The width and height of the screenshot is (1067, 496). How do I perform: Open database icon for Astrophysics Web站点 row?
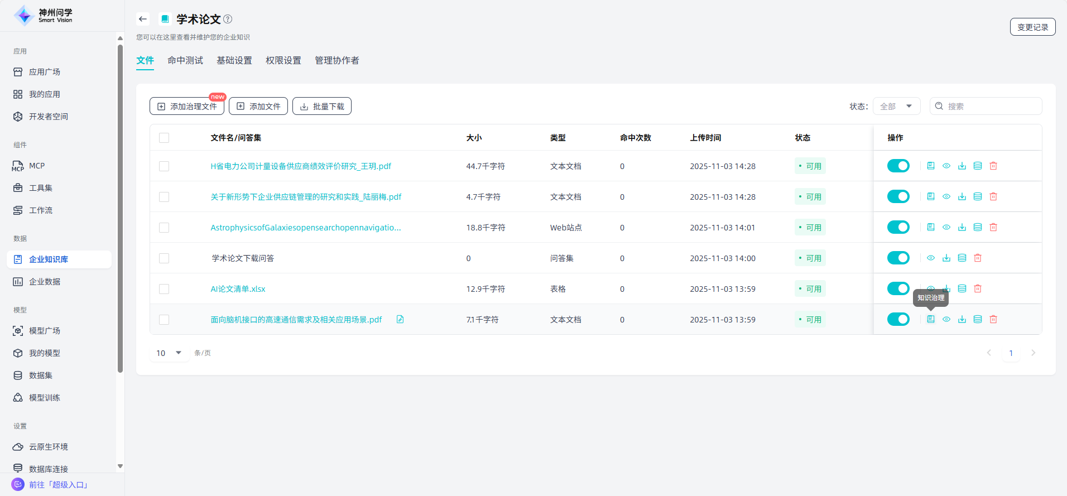(x=977, y=227)
